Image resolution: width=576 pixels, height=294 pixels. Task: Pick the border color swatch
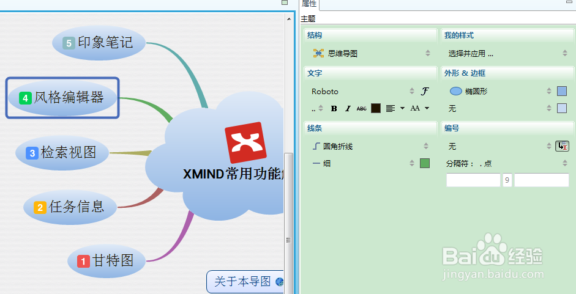click(562, 108)
